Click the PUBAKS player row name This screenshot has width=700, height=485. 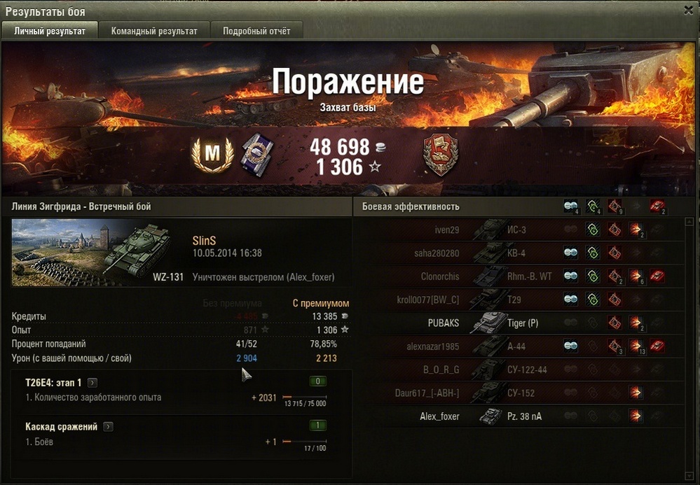(x=444, y=323)
